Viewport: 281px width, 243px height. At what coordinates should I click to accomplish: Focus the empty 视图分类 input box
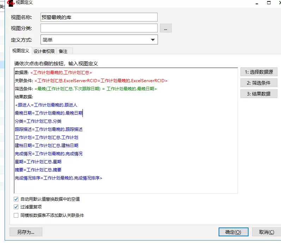point(99,28)
